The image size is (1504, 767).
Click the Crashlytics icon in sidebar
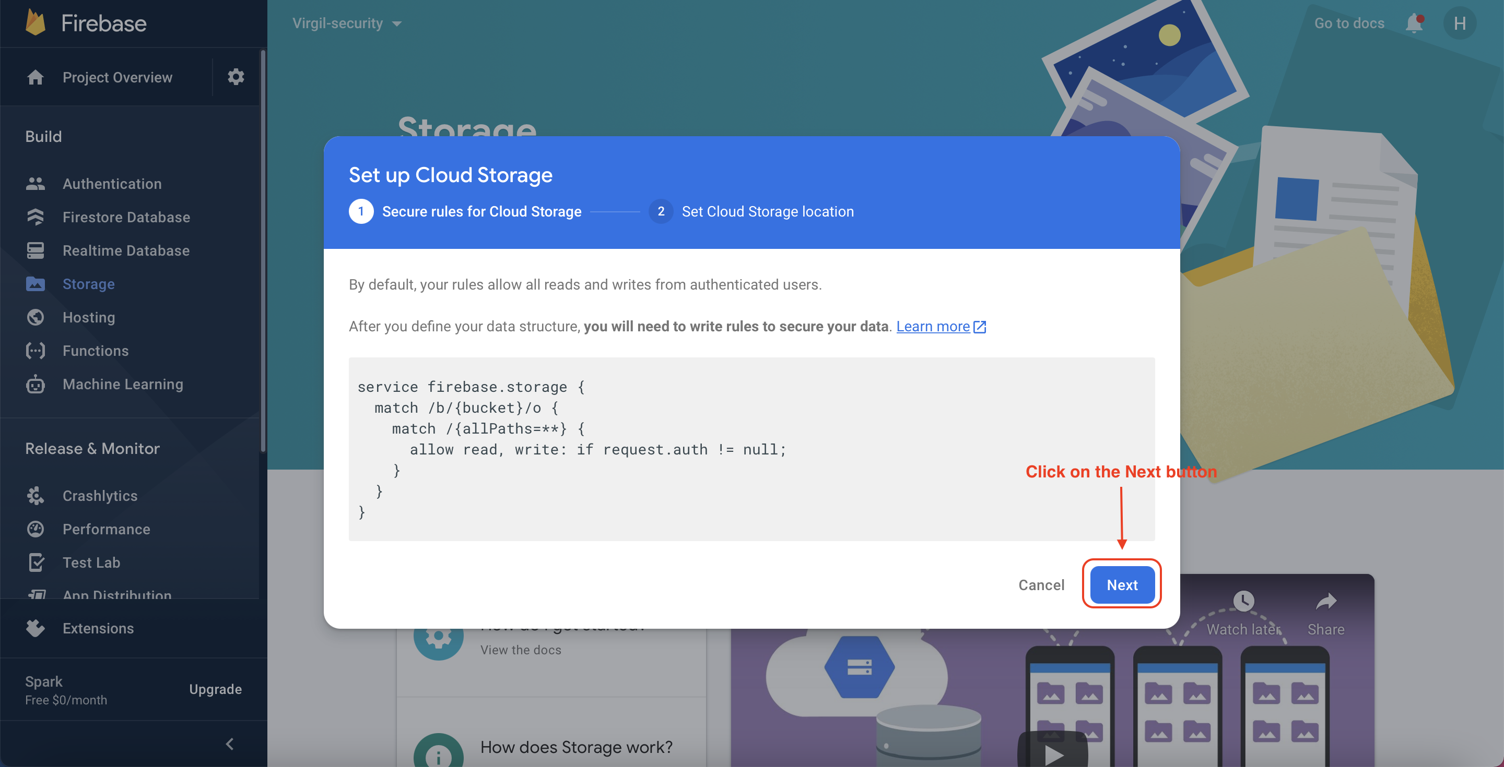[x=36, y=495]
